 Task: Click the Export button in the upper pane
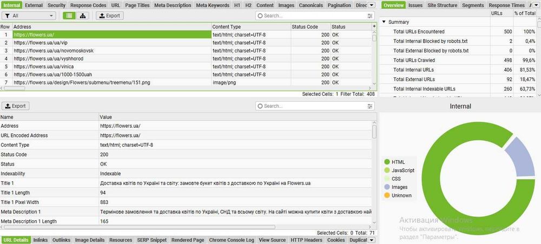[109, 16]
